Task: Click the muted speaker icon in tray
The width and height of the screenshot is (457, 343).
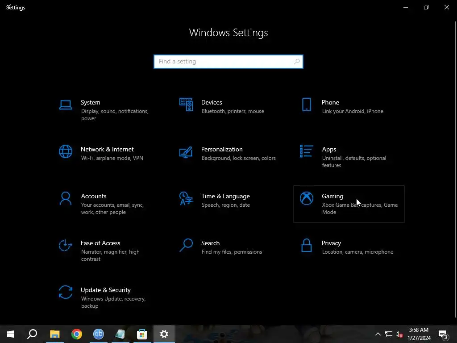Action: point(399,334)
